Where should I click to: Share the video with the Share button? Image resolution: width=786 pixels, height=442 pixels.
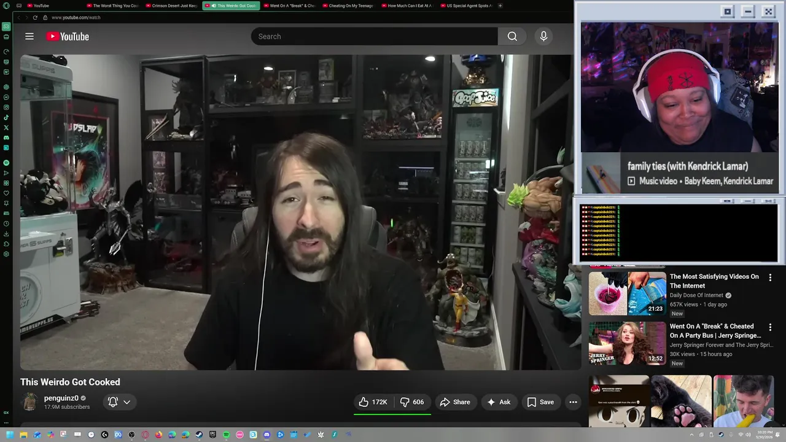tap(455, 402)
